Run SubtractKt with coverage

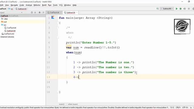tap(185, 9)
